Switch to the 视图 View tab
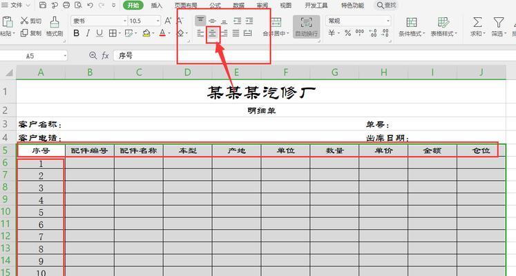The width and height of the screenshot is (516, 276). pos(286,6)
